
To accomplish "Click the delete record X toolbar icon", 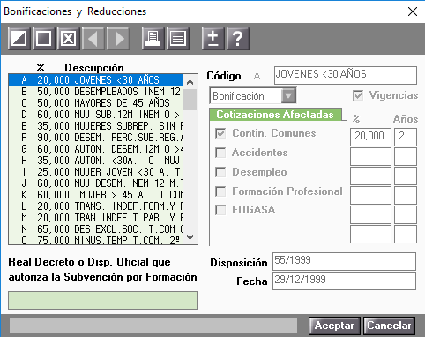I will (x=69, y=38).
